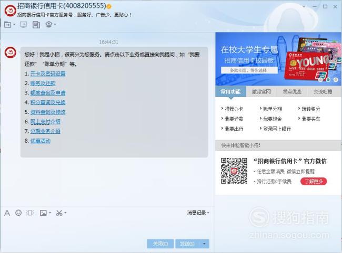Click the red 了解更多 button
Viewport: 342px width, 253px height.
pyautogui.click(x=314, y=181)
